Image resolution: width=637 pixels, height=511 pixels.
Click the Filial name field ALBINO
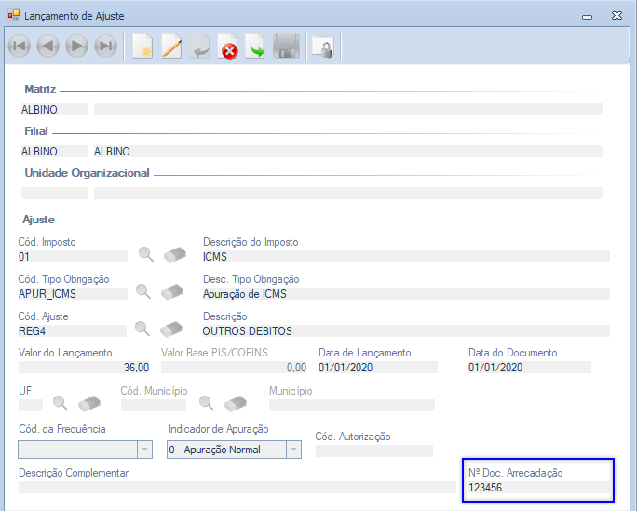coord(348,152)
